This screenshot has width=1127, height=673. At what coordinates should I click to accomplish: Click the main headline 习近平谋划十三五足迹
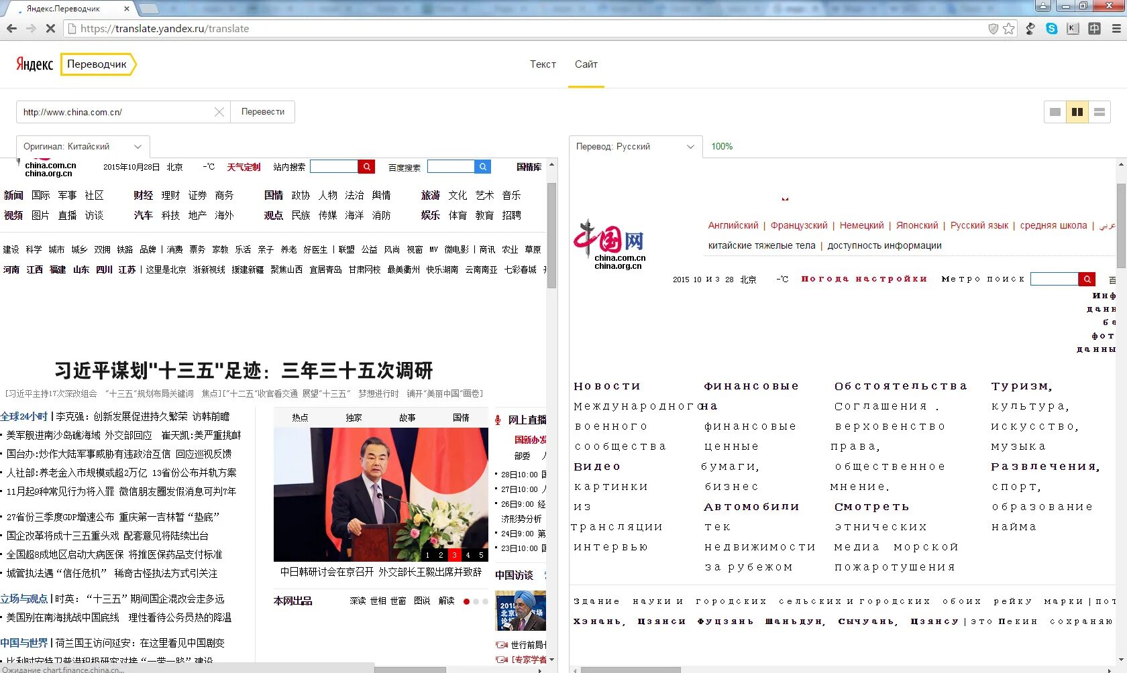(x=244, y=370)
